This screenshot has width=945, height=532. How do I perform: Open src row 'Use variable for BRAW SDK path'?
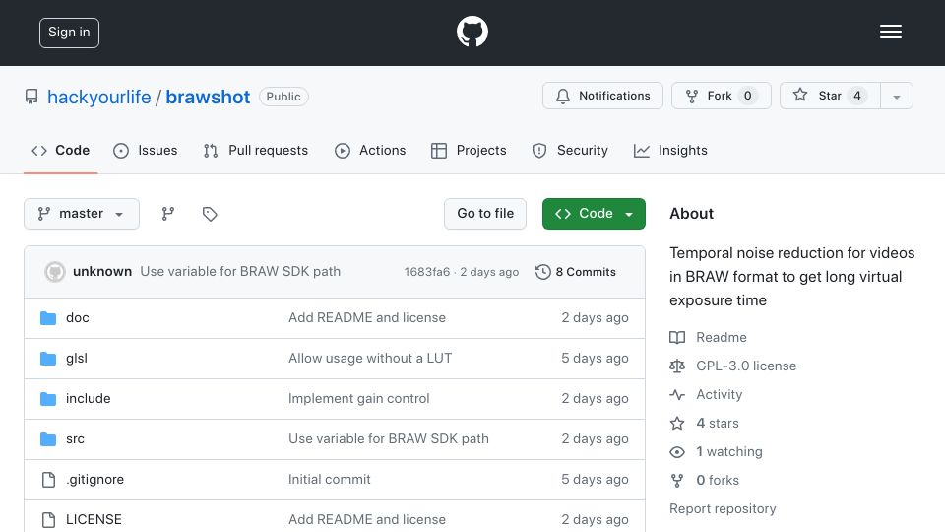point(389,439)
